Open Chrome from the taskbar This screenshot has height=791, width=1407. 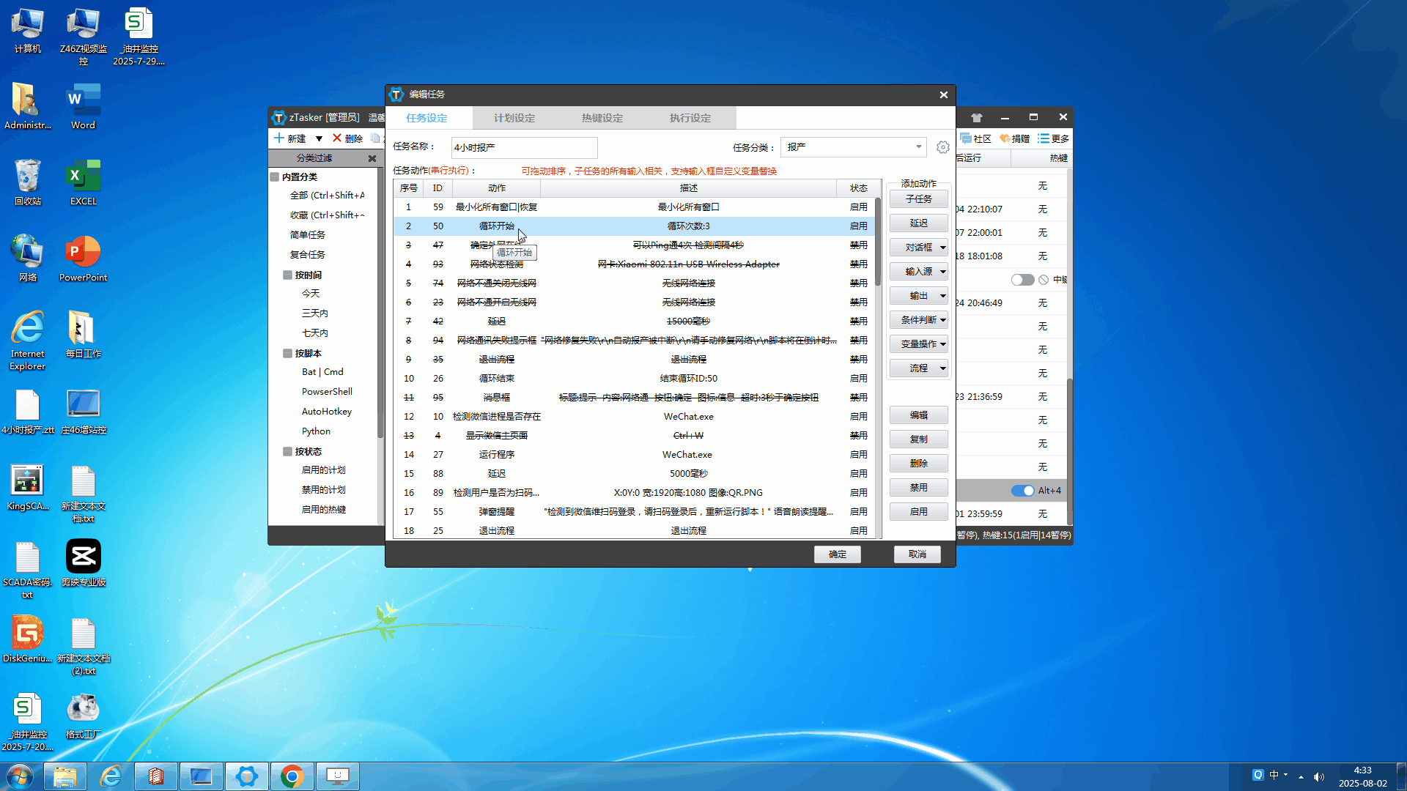click(x=292, y=776)
